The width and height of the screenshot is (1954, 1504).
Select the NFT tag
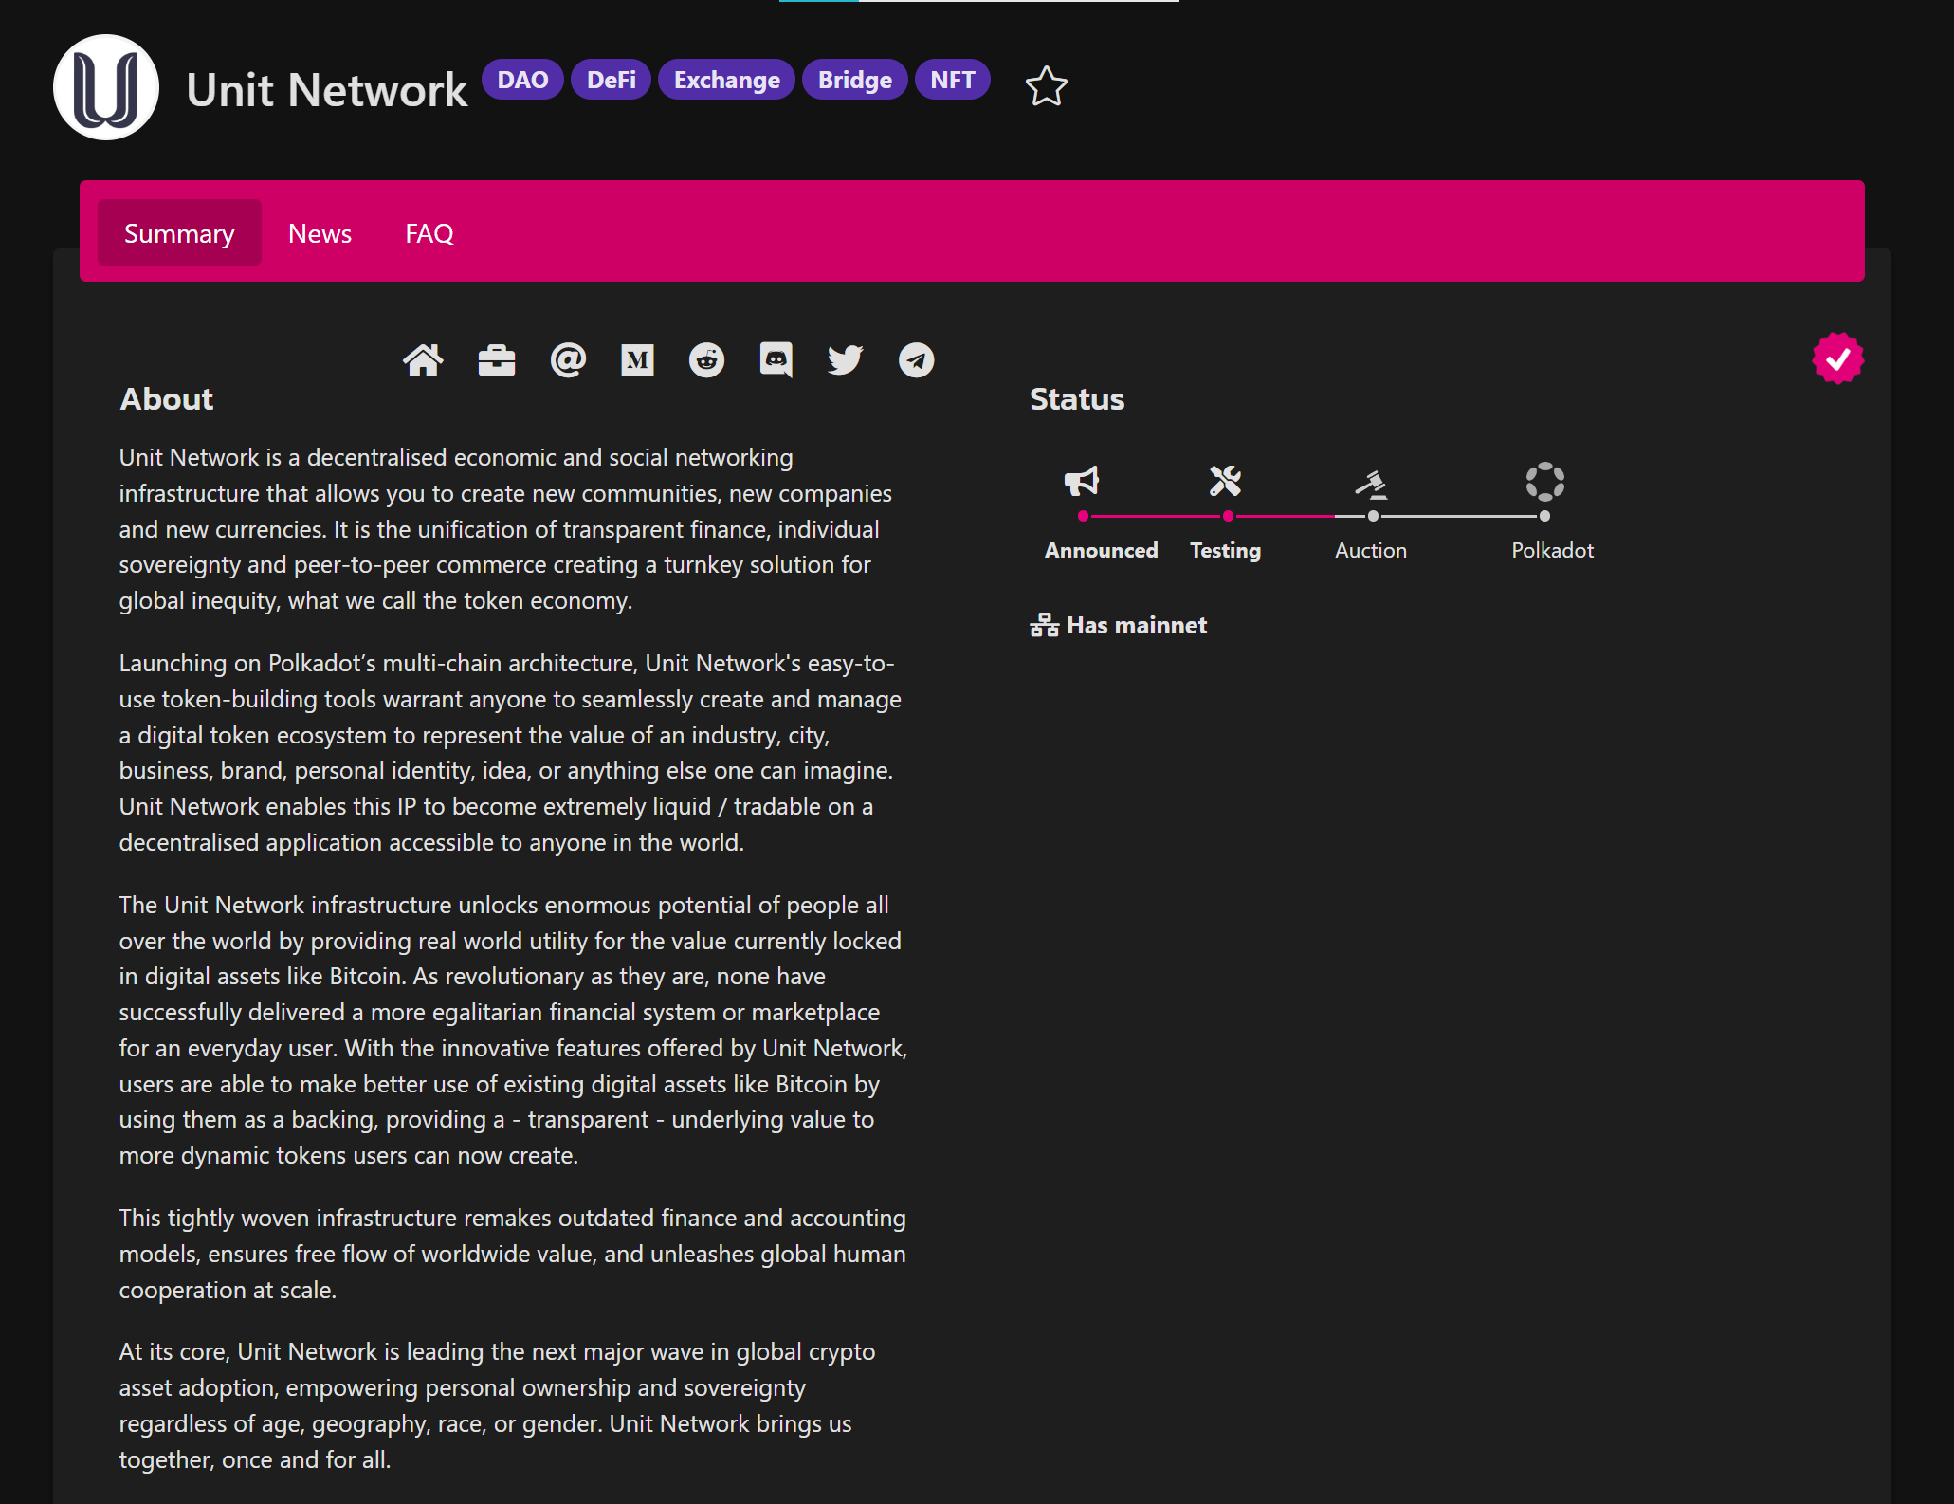click(x=953, y=80)
